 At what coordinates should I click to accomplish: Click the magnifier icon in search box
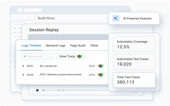click(x=25, y=57)
